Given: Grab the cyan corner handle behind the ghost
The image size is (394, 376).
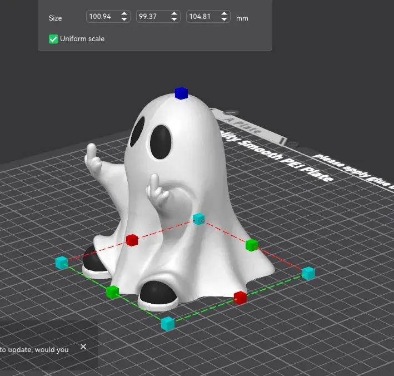Looking at the screenshot, I should [x=198, y=219].
